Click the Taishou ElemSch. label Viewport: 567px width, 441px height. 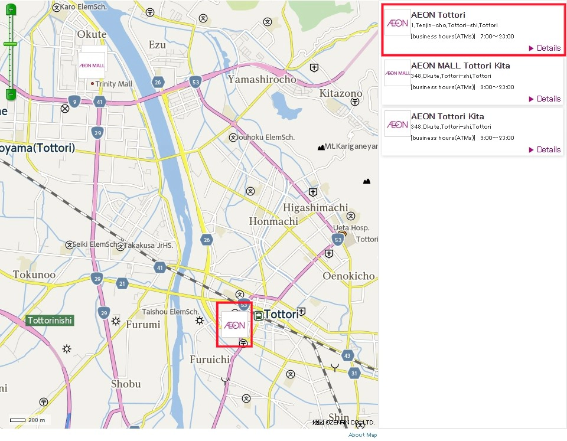(x=170, y=312)
